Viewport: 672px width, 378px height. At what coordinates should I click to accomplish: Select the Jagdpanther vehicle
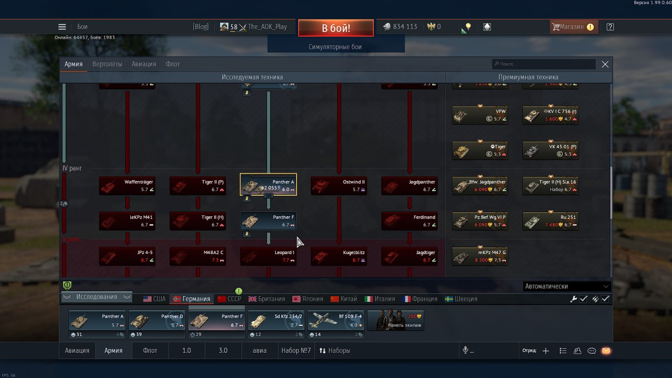409,186
